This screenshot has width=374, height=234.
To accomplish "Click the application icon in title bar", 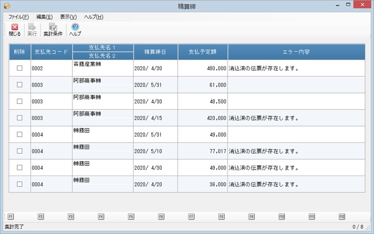I will pyautogui.click(x=7, y=6).
